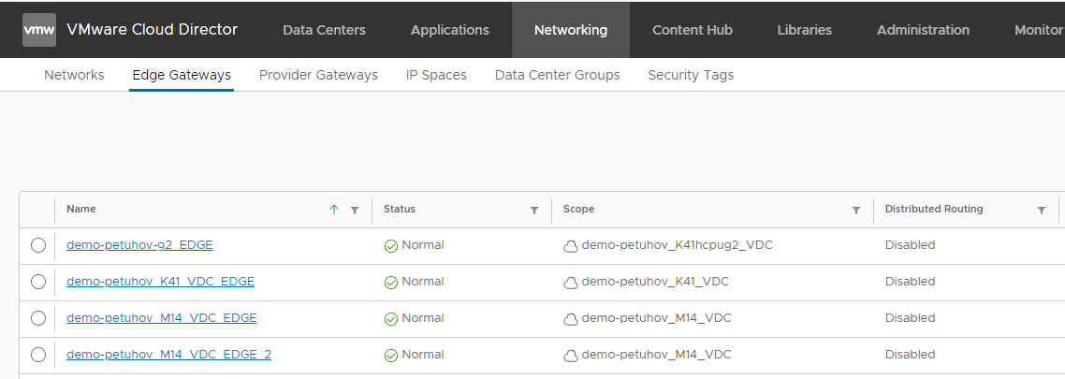Open the Administration menu
The image size is (1065, 379).
(924, 30)
